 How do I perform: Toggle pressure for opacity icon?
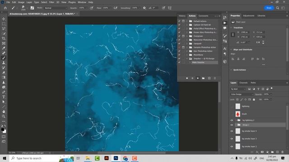click(91, 8)
